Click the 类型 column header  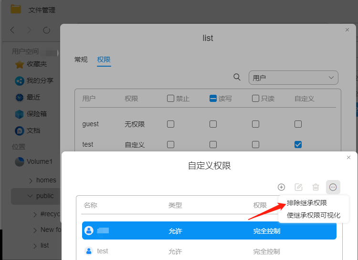click(175, 205)
